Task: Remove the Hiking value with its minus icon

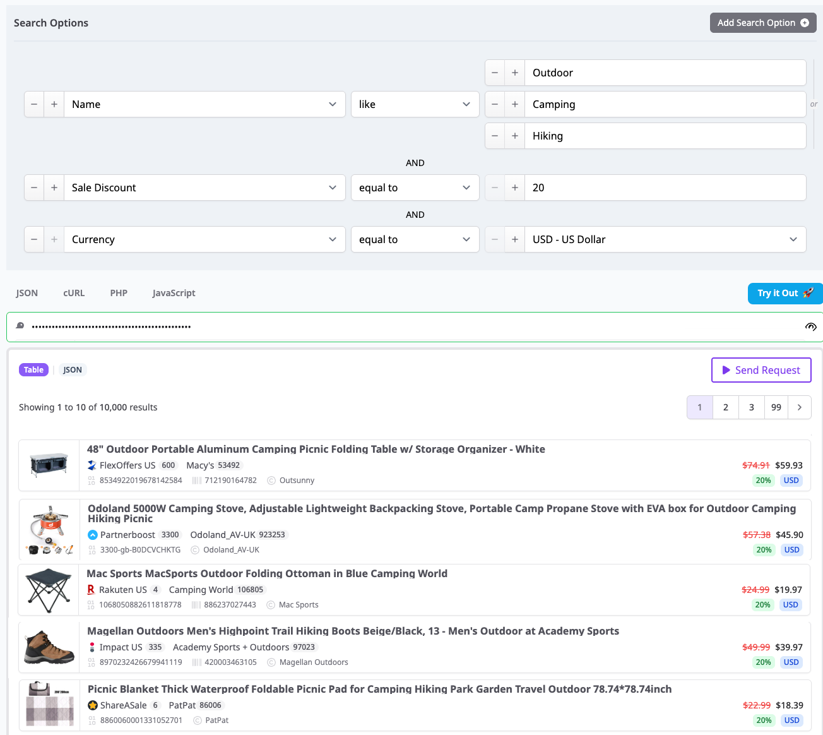Action: click(x=495, y=136)
